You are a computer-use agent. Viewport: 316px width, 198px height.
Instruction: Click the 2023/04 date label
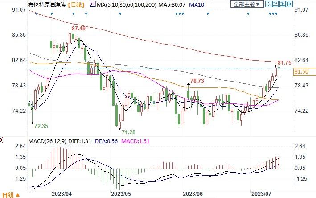click(x=62, y=194)
